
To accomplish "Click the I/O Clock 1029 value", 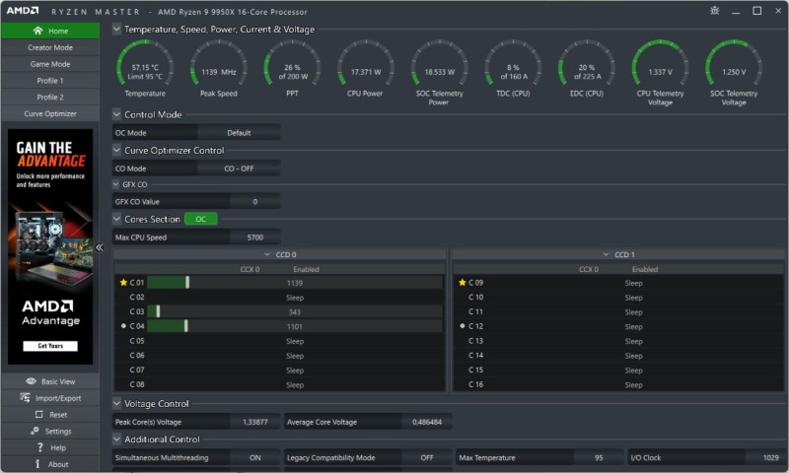I will click(770, 457).
